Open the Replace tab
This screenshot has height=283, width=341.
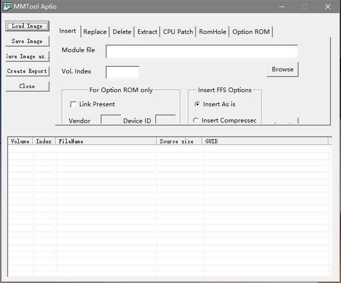point(95,32)
